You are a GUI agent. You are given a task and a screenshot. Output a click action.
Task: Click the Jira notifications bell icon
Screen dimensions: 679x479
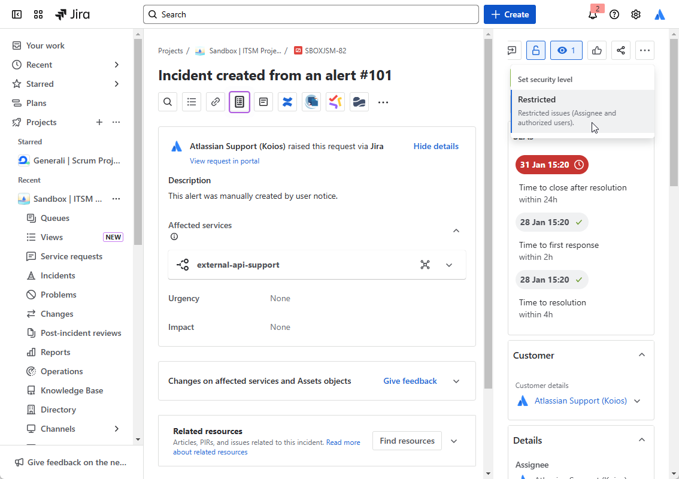(x=592, y=14)
